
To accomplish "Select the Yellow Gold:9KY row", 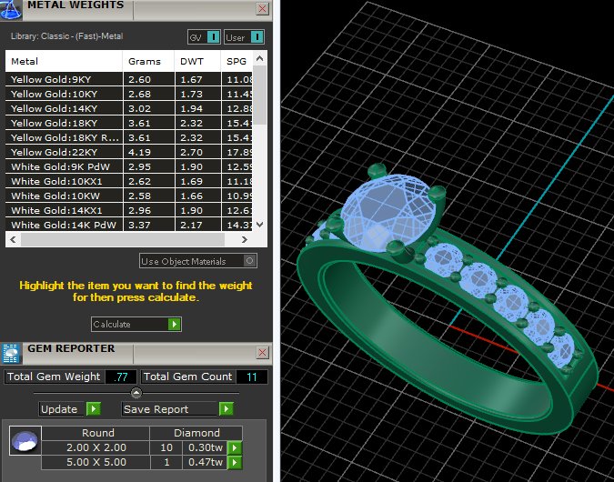I will coord(129,79).
